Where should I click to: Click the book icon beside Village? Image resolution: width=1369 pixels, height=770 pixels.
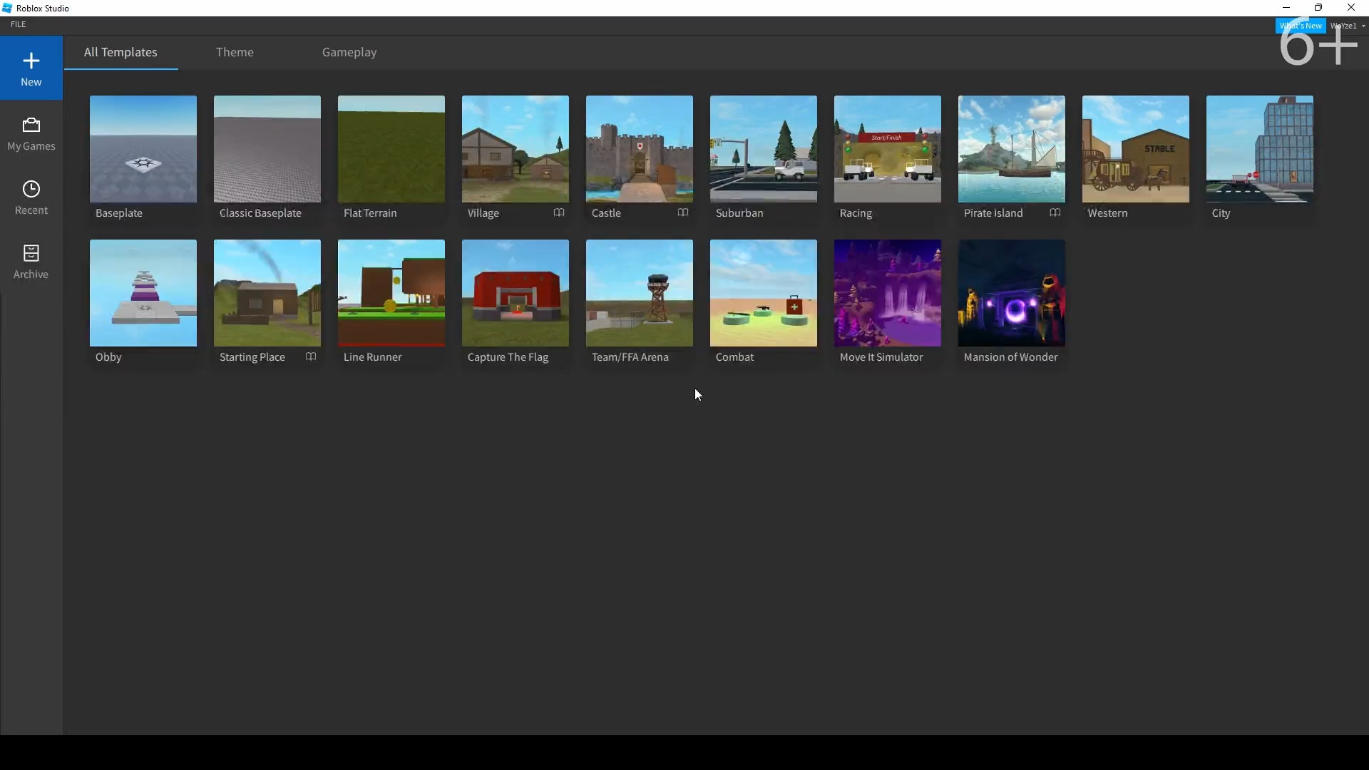point(559,212)
